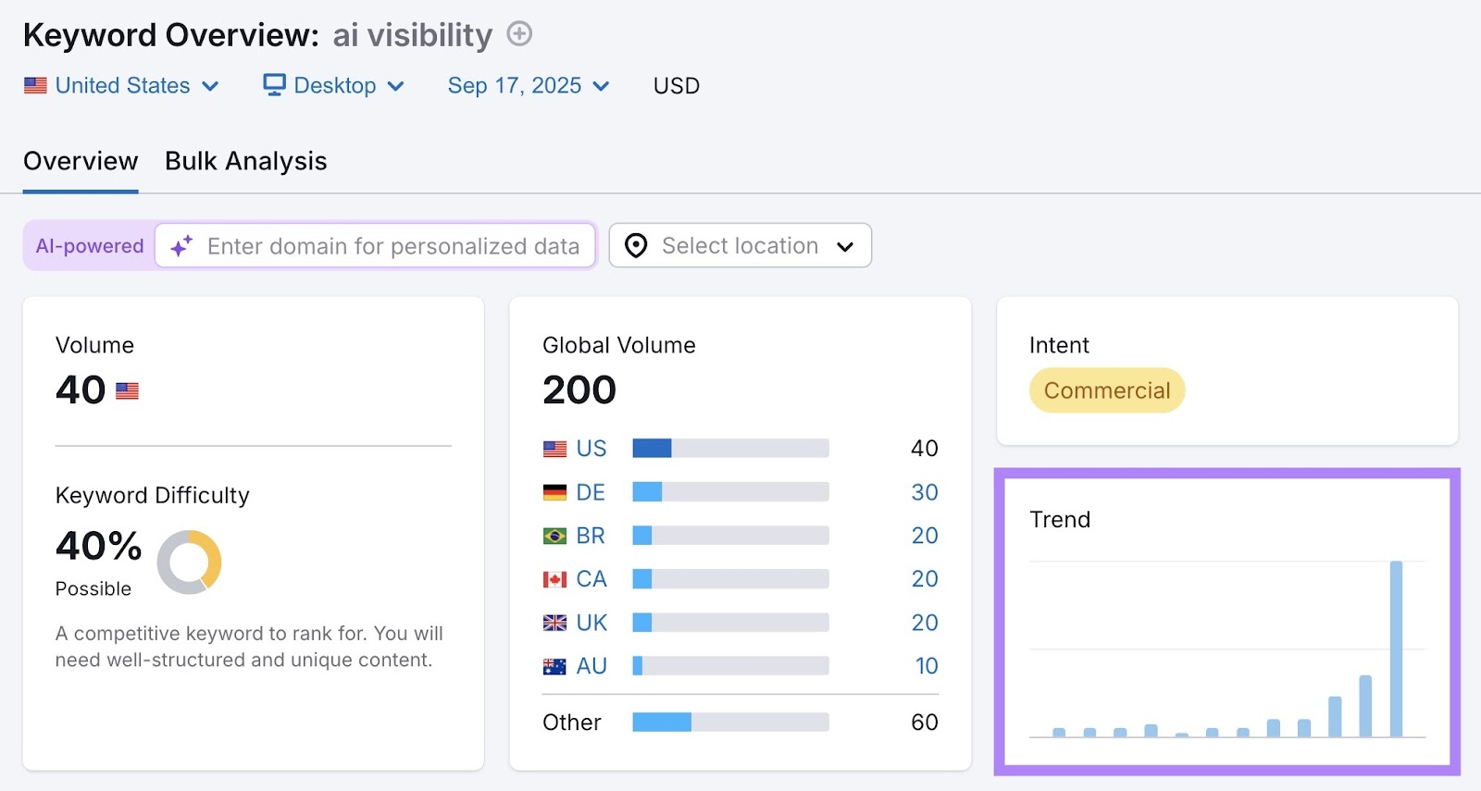Viewport: 1481px width, 791px height.
Task: Click the United States flag icon in header
Action: point(35,86)
